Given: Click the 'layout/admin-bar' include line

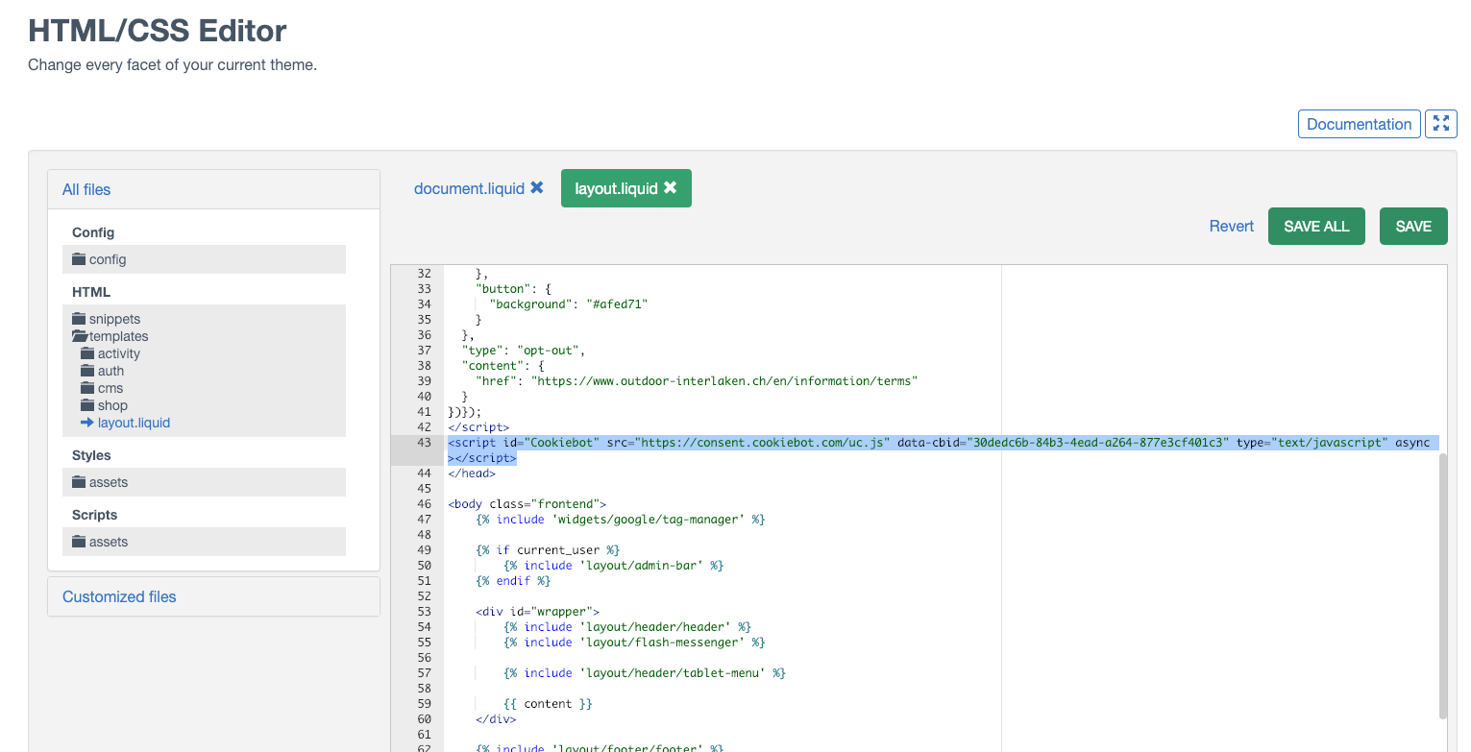Looking at the screenshot, I should (x=613, y=566).
